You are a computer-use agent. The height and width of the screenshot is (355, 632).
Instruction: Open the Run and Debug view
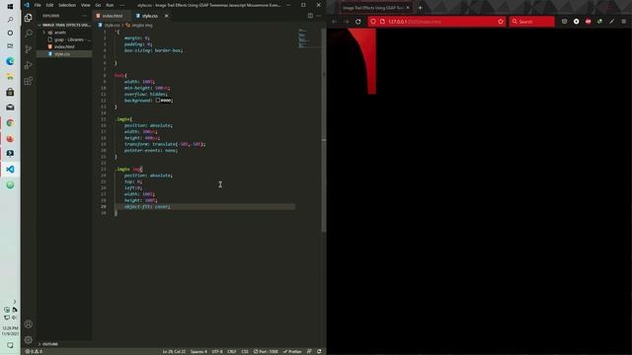[29, 65]
